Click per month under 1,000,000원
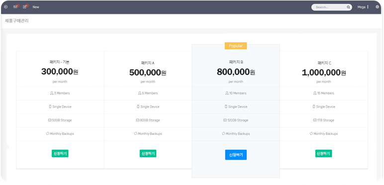Image resolution: width=384 pixels, height=185 pixels. click(323, 82)
